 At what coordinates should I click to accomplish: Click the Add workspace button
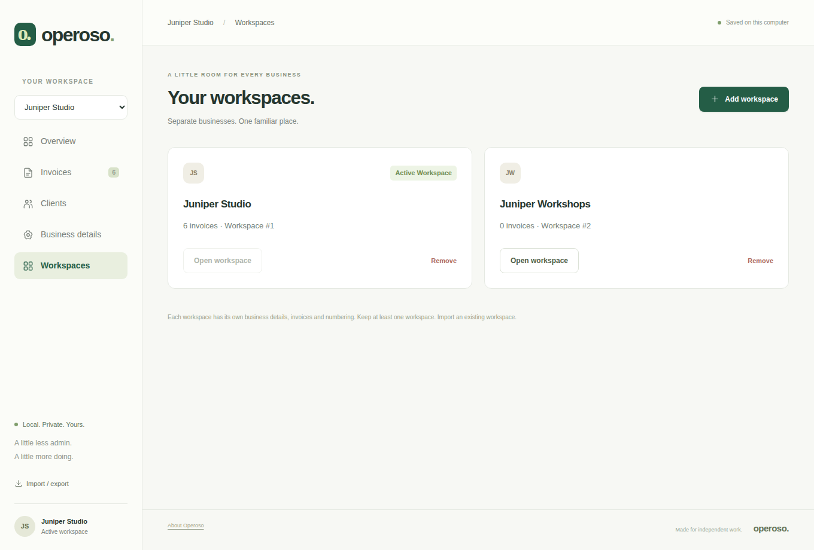click(743, 99)
